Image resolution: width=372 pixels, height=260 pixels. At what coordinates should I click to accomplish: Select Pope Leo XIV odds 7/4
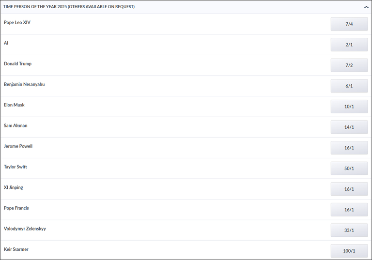click(x=349, y=24)
